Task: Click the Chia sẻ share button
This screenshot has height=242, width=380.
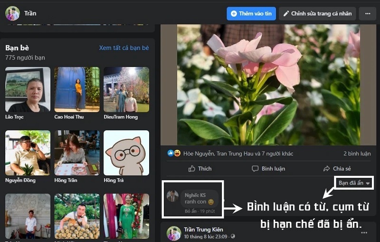Action: coord(337,168)
